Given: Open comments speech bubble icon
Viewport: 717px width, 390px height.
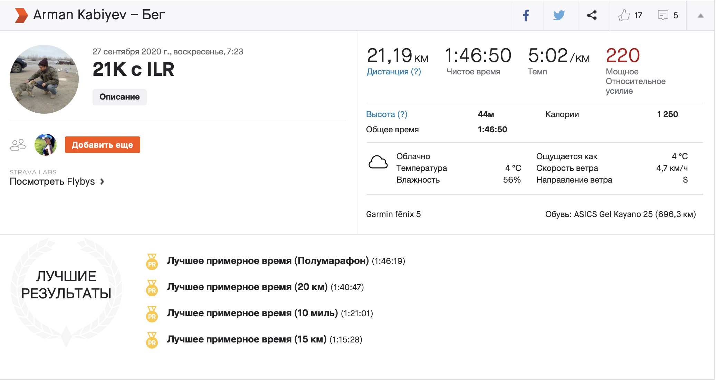Looking at the screenshot, I should click(x=663, y=16).
